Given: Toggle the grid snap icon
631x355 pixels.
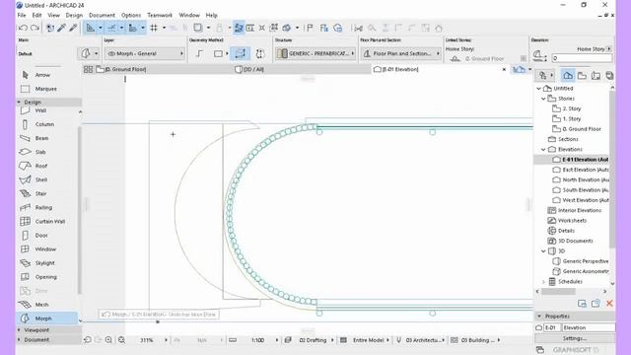Looking at the screenshot, I should (x=154, y=28).
